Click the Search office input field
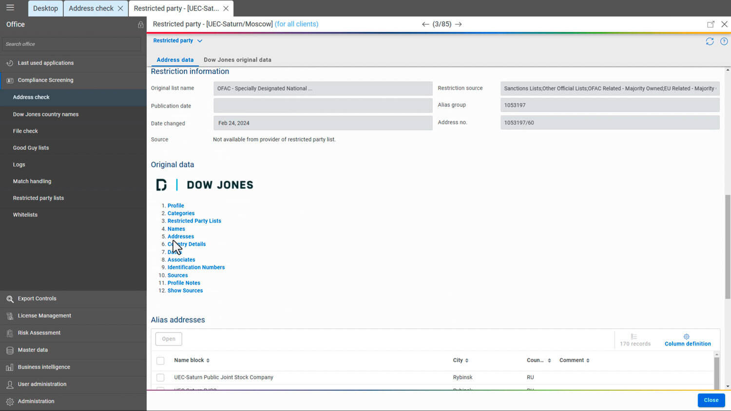 71,44
